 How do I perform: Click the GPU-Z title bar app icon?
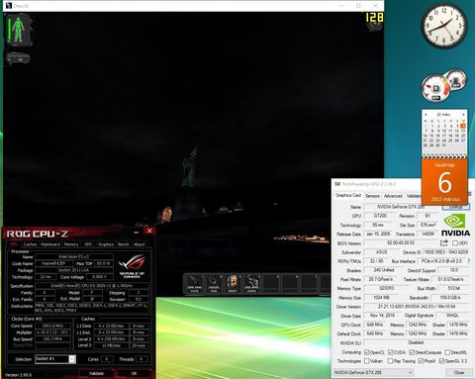337,184
